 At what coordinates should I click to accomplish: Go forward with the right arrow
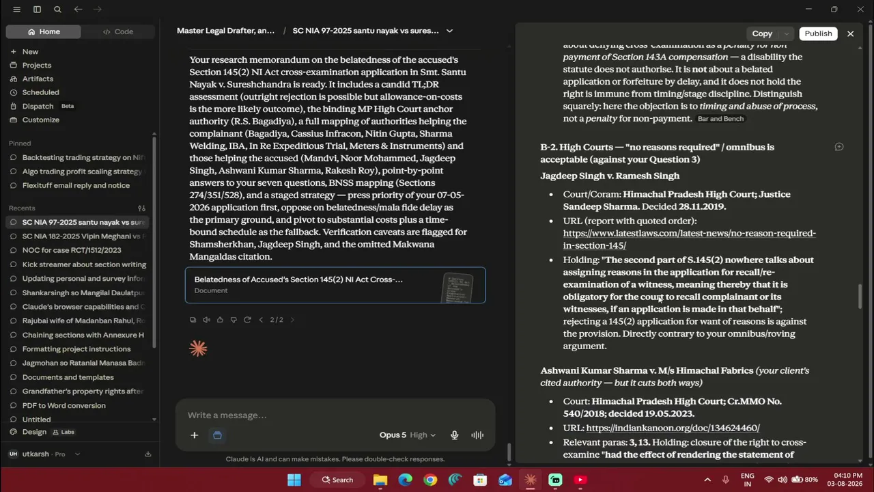(x=98, y=10)
